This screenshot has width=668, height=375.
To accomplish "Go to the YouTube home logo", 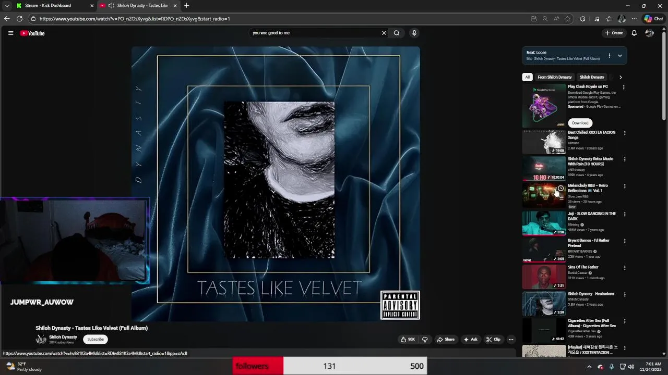I will [32, 33].
